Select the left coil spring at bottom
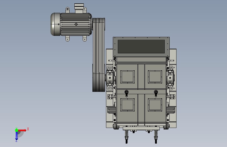 (x=126, y=134)
